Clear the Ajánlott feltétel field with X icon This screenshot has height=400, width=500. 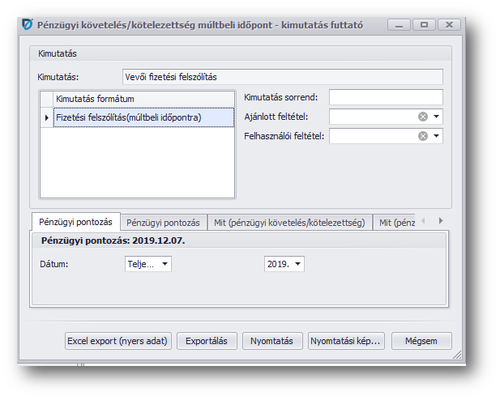point(422,117)
